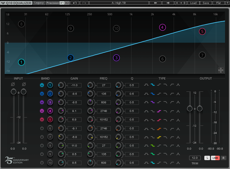230x169 pixels.
Task: Click the right channel phase invert icon
Action: pos(24,84)
